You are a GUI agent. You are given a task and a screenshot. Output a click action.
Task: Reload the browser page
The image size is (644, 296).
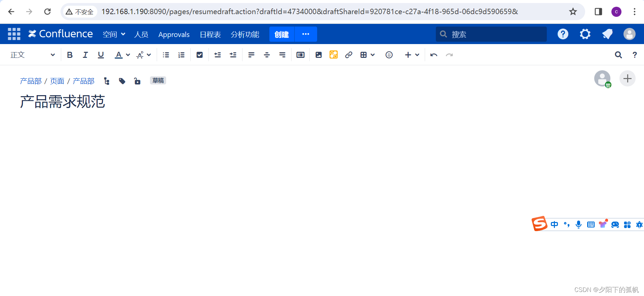coord(47,12)
